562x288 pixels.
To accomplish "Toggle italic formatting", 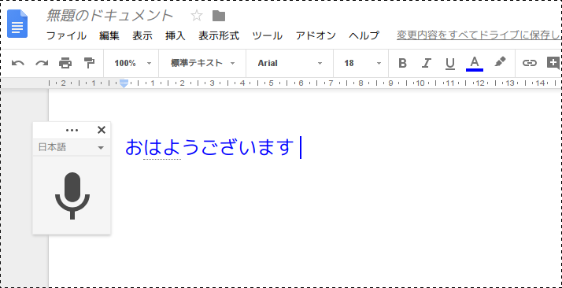I will [x=426, y=64].
